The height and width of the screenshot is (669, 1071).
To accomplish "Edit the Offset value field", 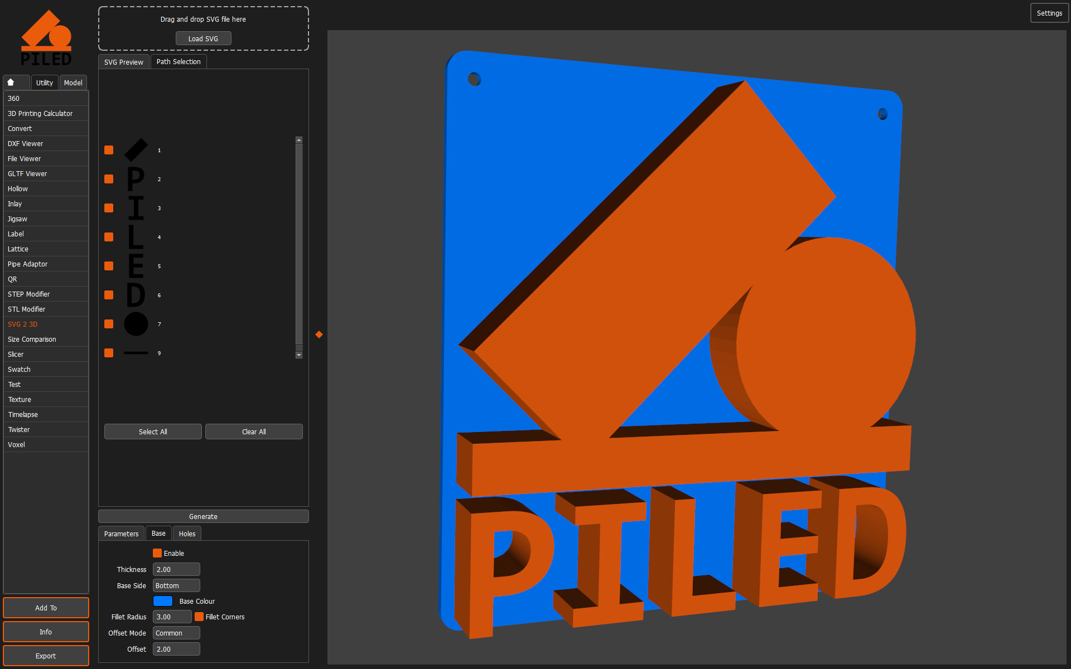I will pyautogui.click(x=176, y=649).
